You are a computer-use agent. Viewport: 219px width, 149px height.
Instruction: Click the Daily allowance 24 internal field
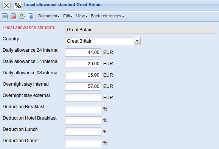coord(83,52)
